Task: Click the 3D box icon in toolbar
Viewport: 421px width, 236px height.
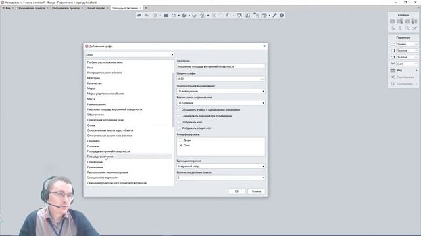Action: click(195, 16)
